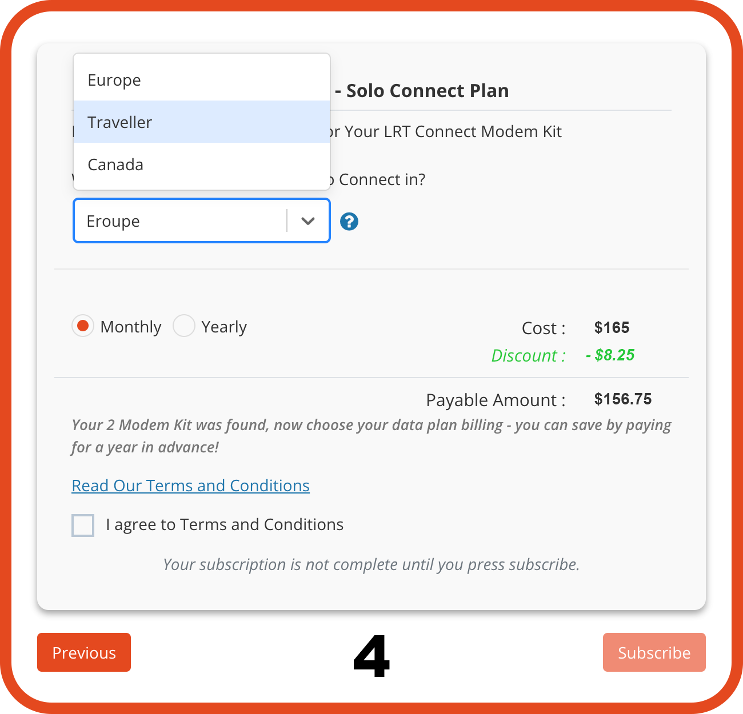This screenshot has height=714, width=743.
Task: Click the Subscribe button
Action: point(654,652)
